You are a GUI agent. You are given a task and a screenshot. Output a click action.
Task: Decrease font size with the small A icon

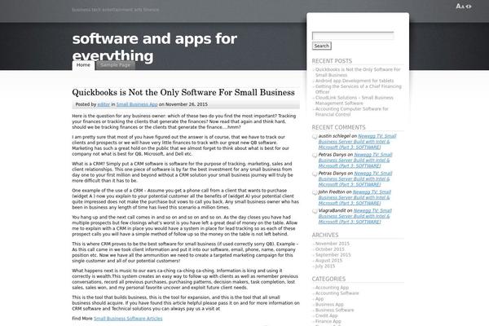(x=463, y=7)
